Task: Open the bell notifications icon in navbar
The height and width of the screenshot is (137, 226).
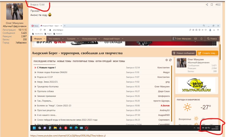Action: 201,39
